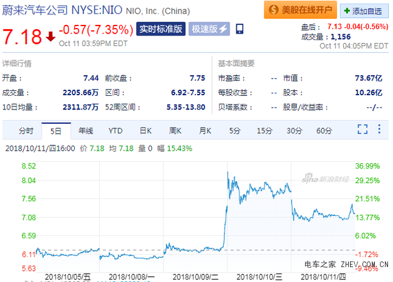
Task: Select the 分时 chart tab
Action: tap(26, 131)
